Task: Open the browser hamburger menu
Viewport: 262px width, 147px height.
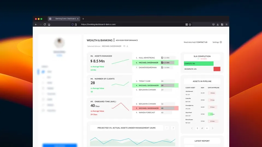Action: click(227, 24)
